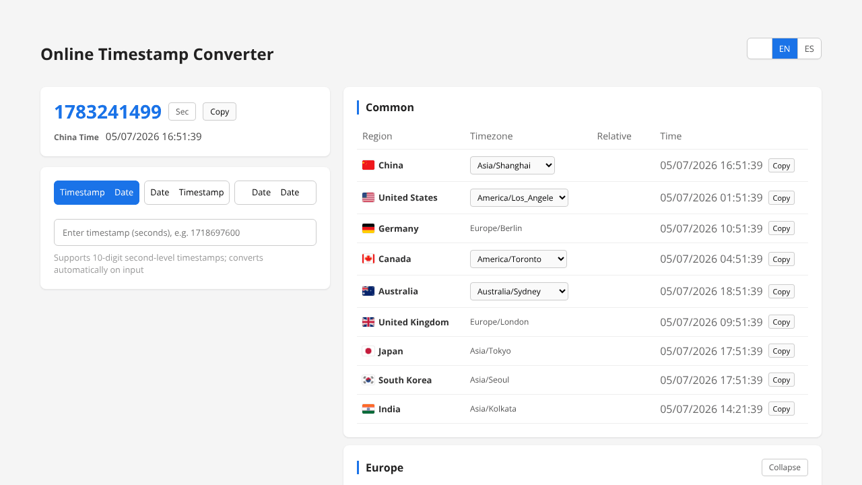The height and width of the screenshot is (485, 862).
Task: Click the Europe section heading
Action: point(385,467)
